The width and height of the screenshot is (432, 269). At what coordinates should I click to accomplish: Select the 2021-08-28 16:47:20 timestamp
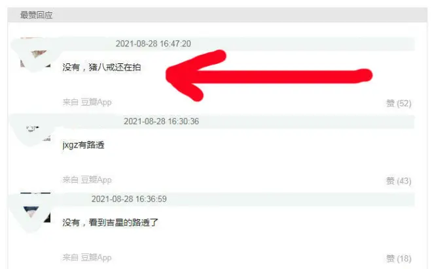[x=153, y=44]
